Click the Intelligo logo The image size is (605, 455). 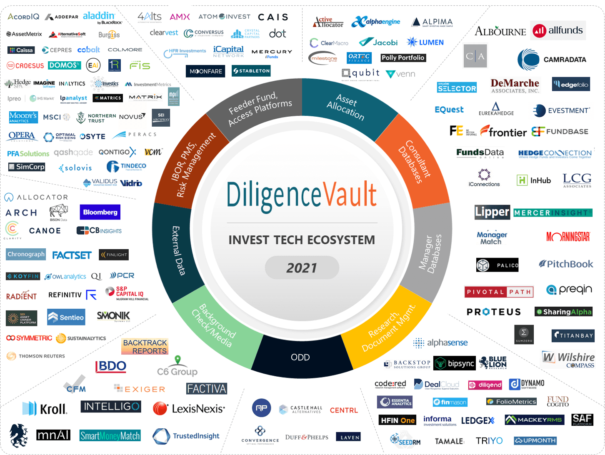point(111,407)
